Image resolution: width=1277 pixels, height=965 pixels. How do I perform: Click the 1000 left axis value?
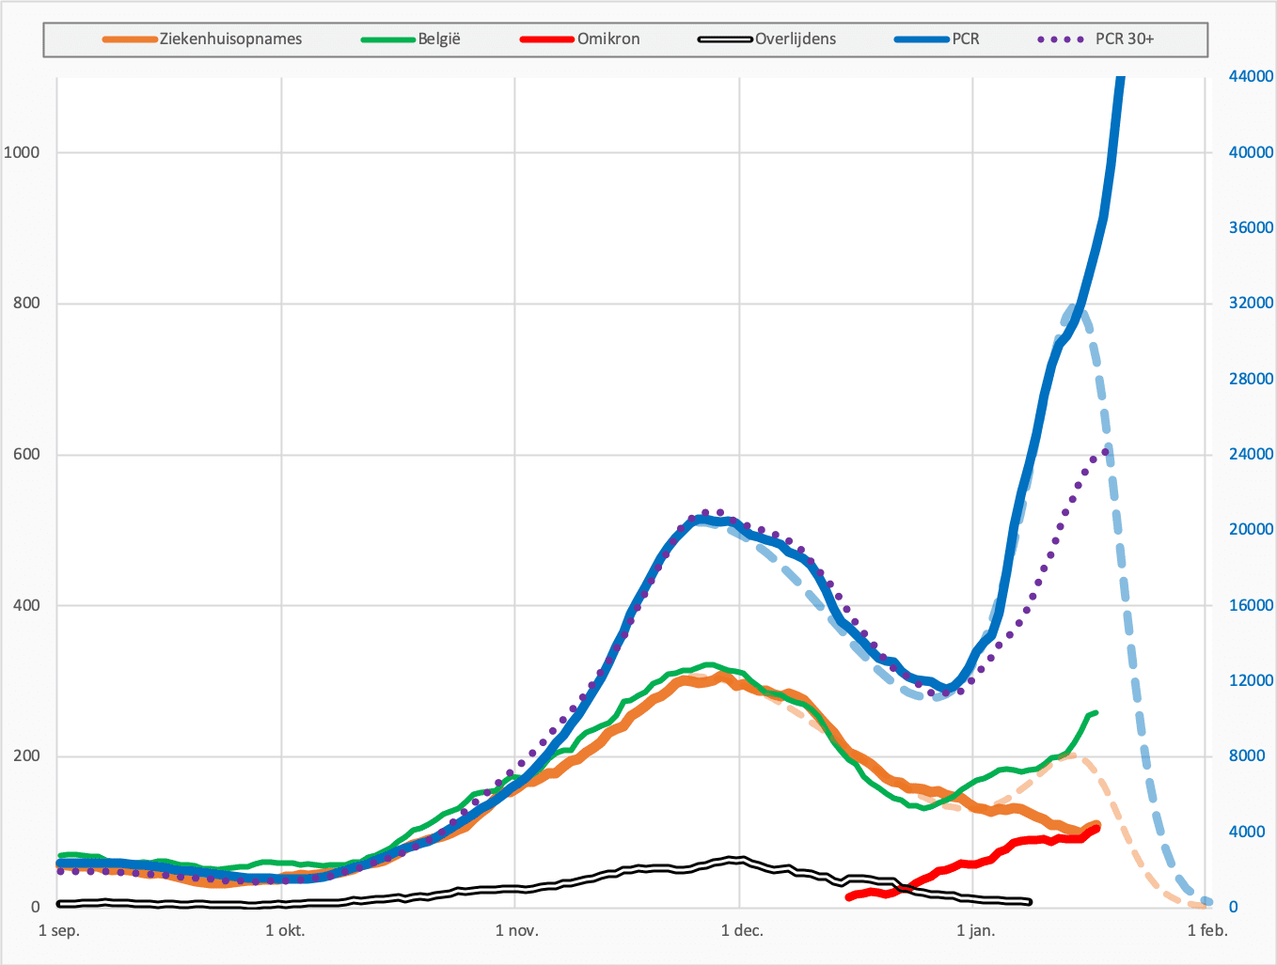tap(22, 152)
